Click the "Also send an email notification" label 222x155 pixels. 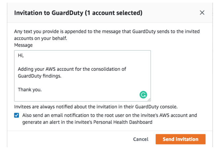point(110,116)
